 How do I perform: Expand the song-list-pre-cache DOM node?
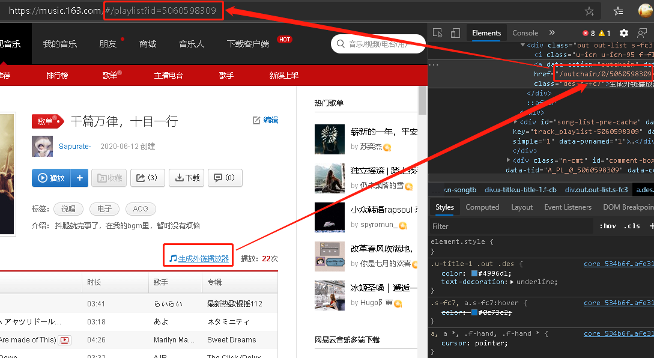(x=515, y=122)
